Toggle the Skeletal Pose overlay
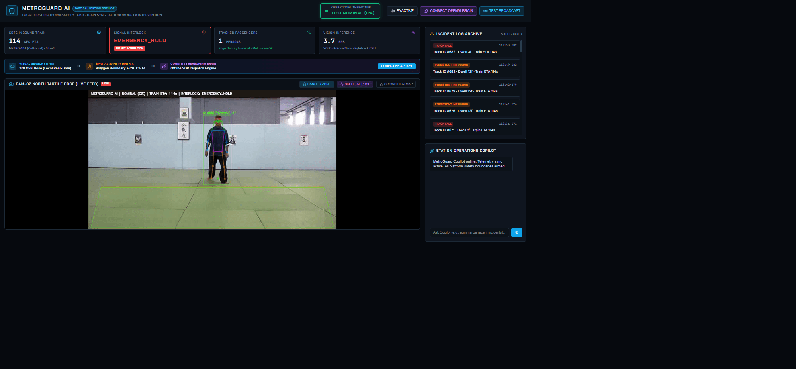Image resolution: width=796 pixels, height=369 pixels. tap(355, 84)
